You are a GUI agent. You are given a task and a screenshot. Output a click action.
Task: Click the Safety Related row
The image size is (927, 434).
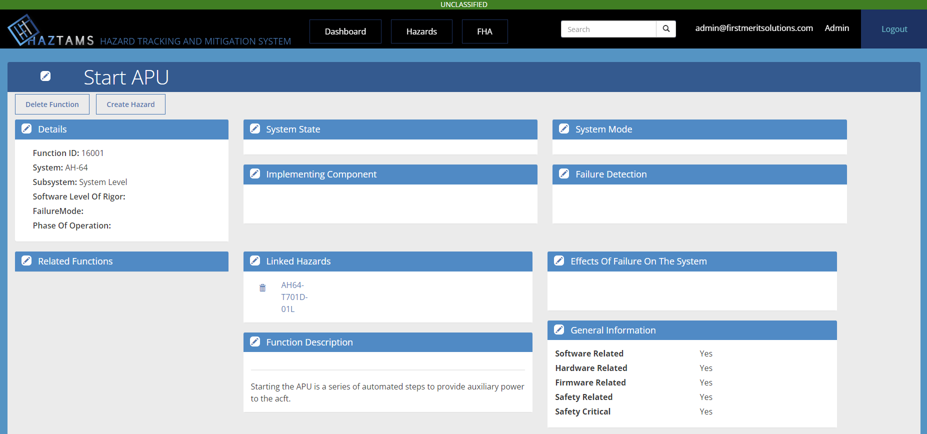[692, 397]
